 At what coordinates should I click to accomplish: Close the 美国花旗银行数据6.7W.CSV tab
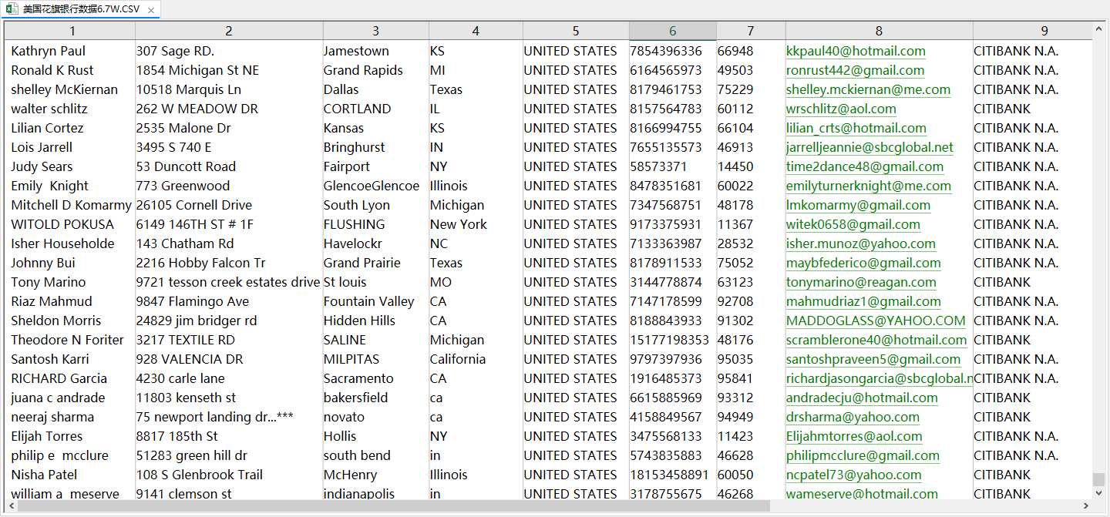(x=151, y=11)
